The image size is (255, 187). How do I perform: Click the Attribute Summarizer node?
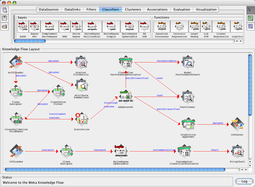click(81, 85)
